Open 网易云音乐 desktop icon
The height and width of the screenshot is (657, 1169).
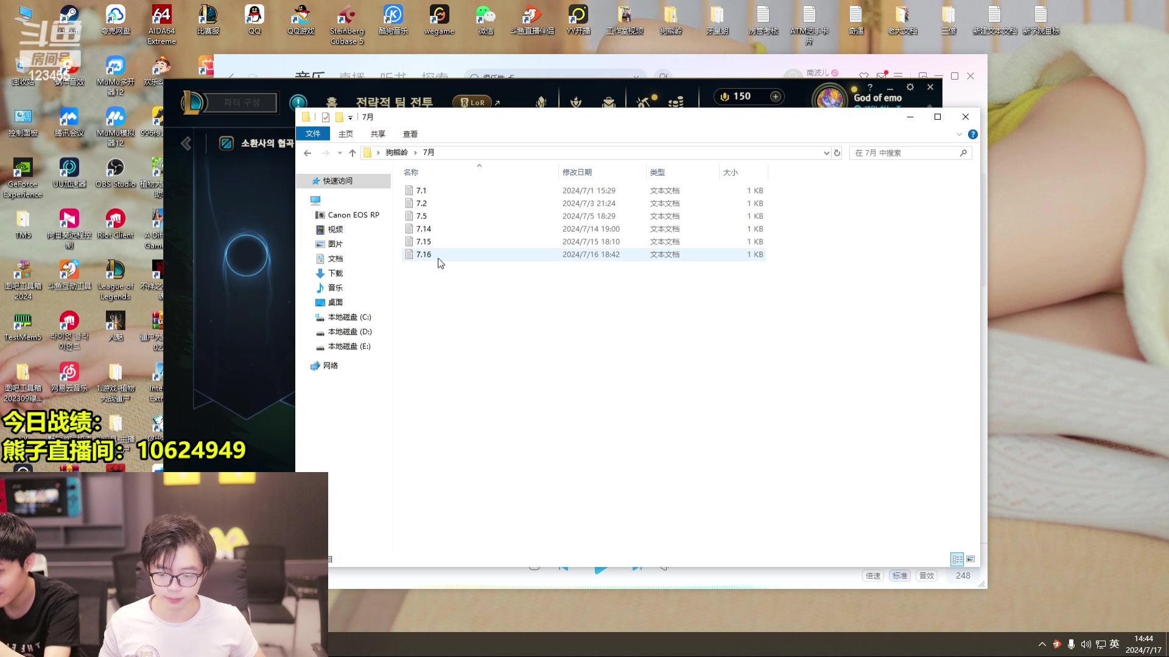tap(69, 377)
